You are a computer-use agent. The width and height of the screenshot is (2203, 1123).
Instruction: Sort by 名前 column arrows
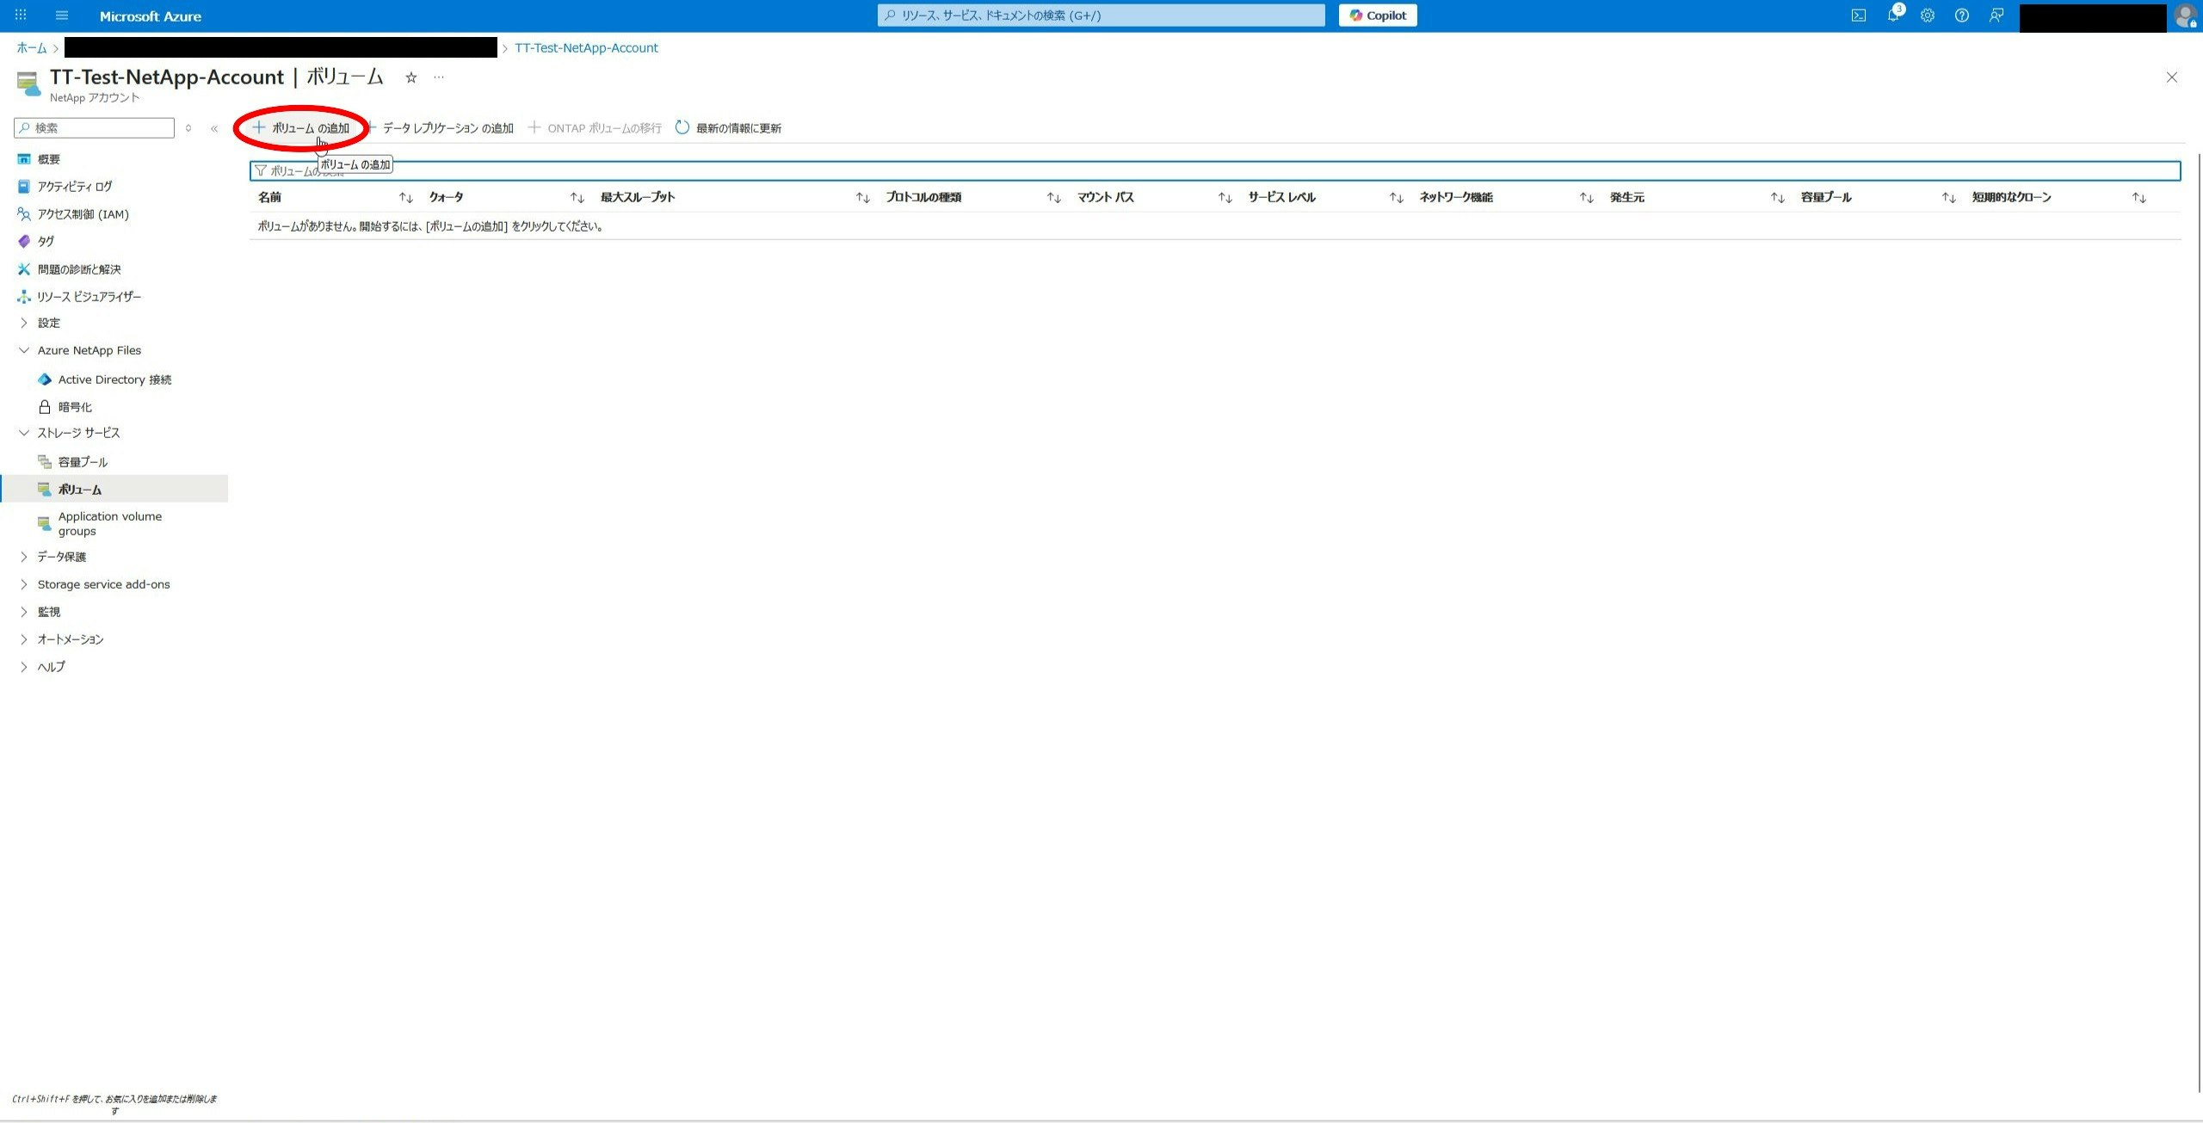coord(406,198)
